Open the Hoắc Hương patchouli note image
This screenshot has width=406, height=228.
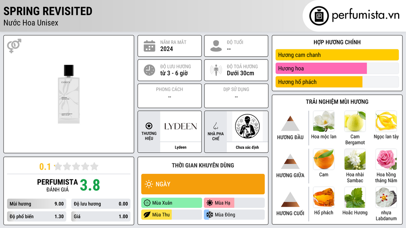click(x=355, y=197)
